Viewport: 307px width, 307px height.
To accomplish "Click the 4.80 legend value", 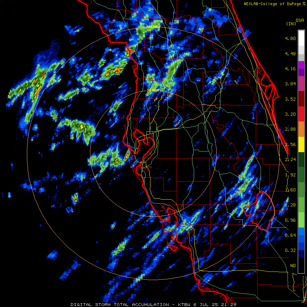I will 290,38.
